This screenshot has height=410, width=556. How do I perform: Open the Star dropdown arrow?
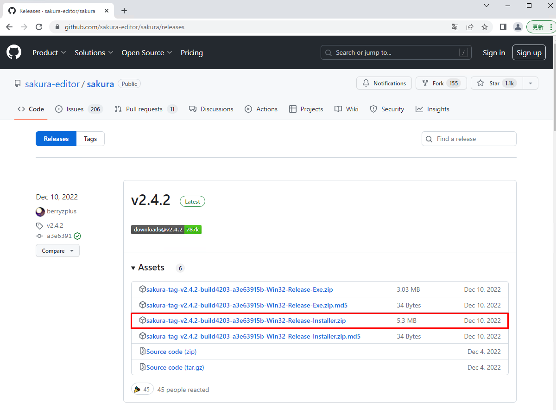point(530,83)
